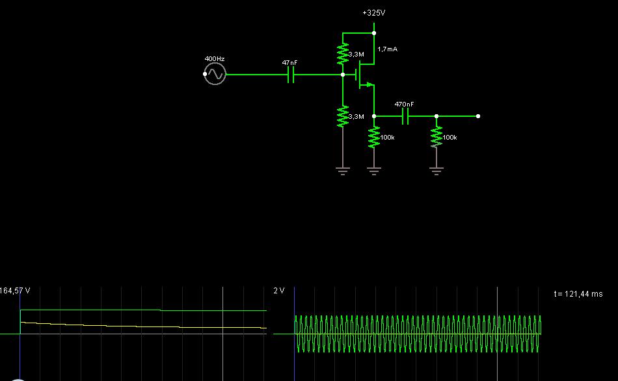Select the lower 3,3M bias resistor
618x381 pixels.
[342, 116]
